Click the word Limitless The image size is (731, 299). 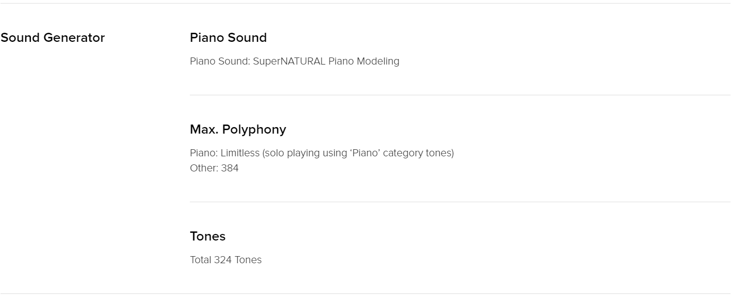[x=240, y=153]
